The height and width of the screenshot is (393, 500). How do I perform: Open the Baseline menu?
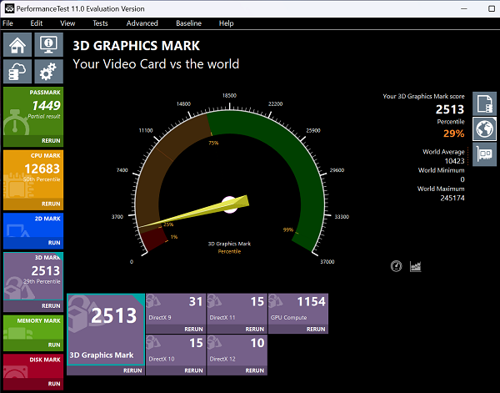point(189,23)
